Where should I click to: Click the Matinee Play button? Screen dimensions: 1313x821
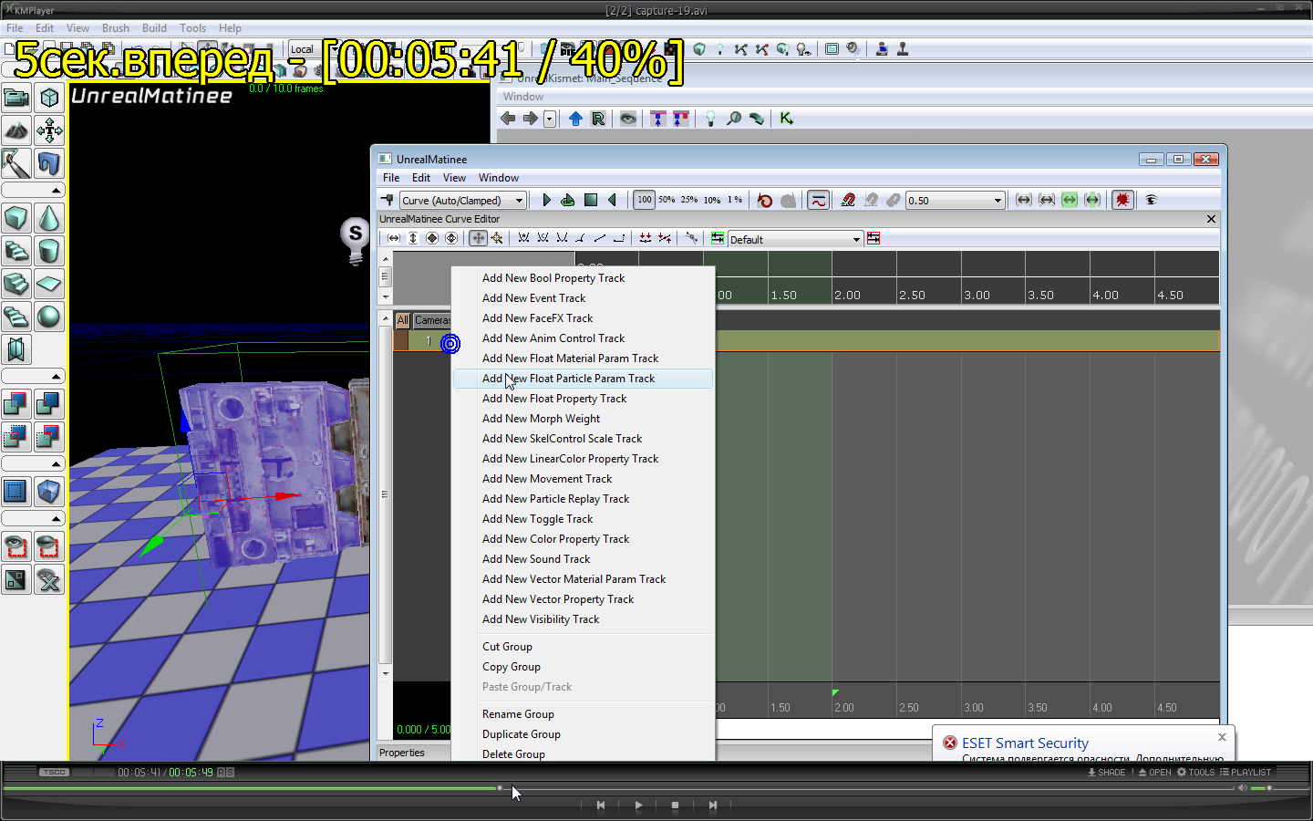(546, 200)
